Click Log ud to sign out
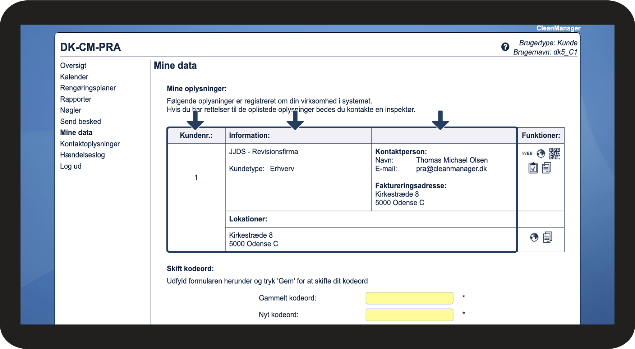This screenshot has height=349, width=635. click(71, 166)
